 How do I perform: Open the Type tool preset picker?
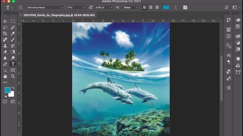click(x=9, y=8)
